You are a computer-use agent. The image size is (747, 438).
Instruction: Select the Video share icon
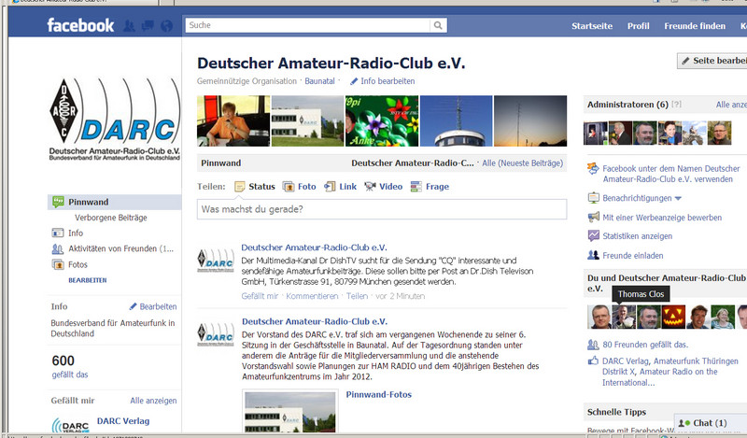(x=370, y=187)
